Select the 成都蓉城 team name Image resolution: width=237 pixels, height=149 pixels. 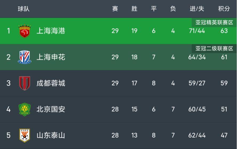pos(51,83)
